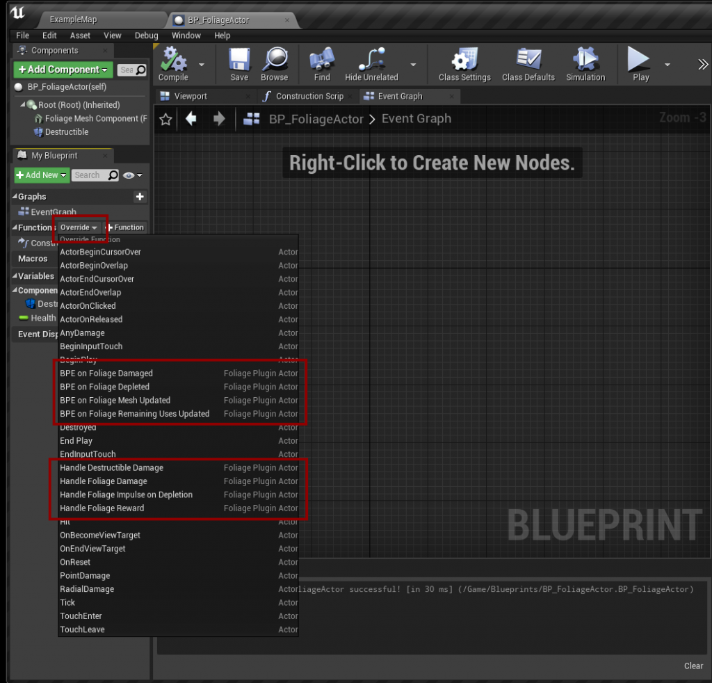Navigate back in graph history

point(191,118)
